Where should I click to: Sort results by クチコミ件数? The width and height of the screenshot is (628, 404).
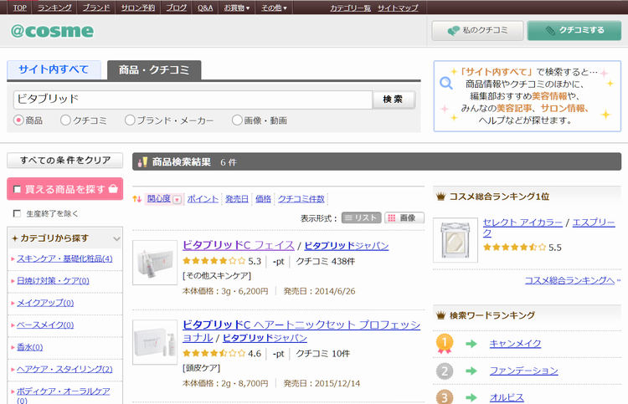click(x=301, y=199)
